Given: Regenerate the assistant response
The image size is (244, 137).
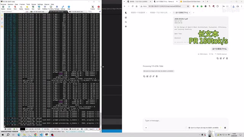Looking at the screenshot, I should click(151, 76).
